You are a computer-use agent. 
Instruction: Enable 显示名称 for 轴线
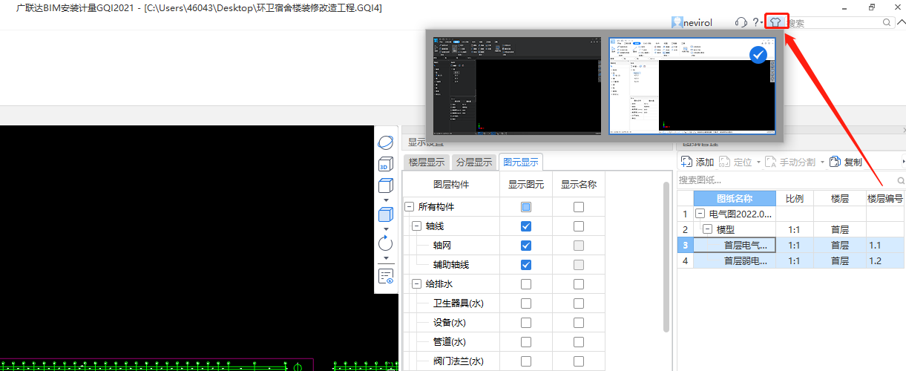pyautogui.click(x=579, y=226)
